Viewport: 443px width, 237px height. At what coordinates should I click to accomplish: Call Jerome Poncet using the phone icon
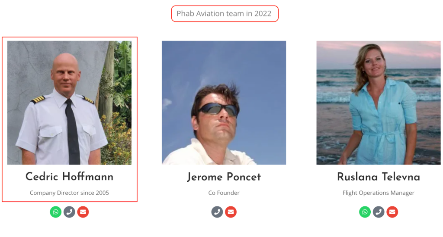(217, 212)
